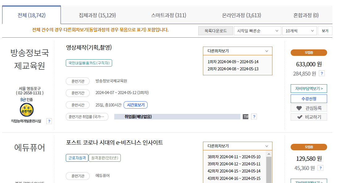Image resolution: width=337 pixels, height=183 pixels.
Task: Click the 근로자원격 tag
Action: coord(77,158)
